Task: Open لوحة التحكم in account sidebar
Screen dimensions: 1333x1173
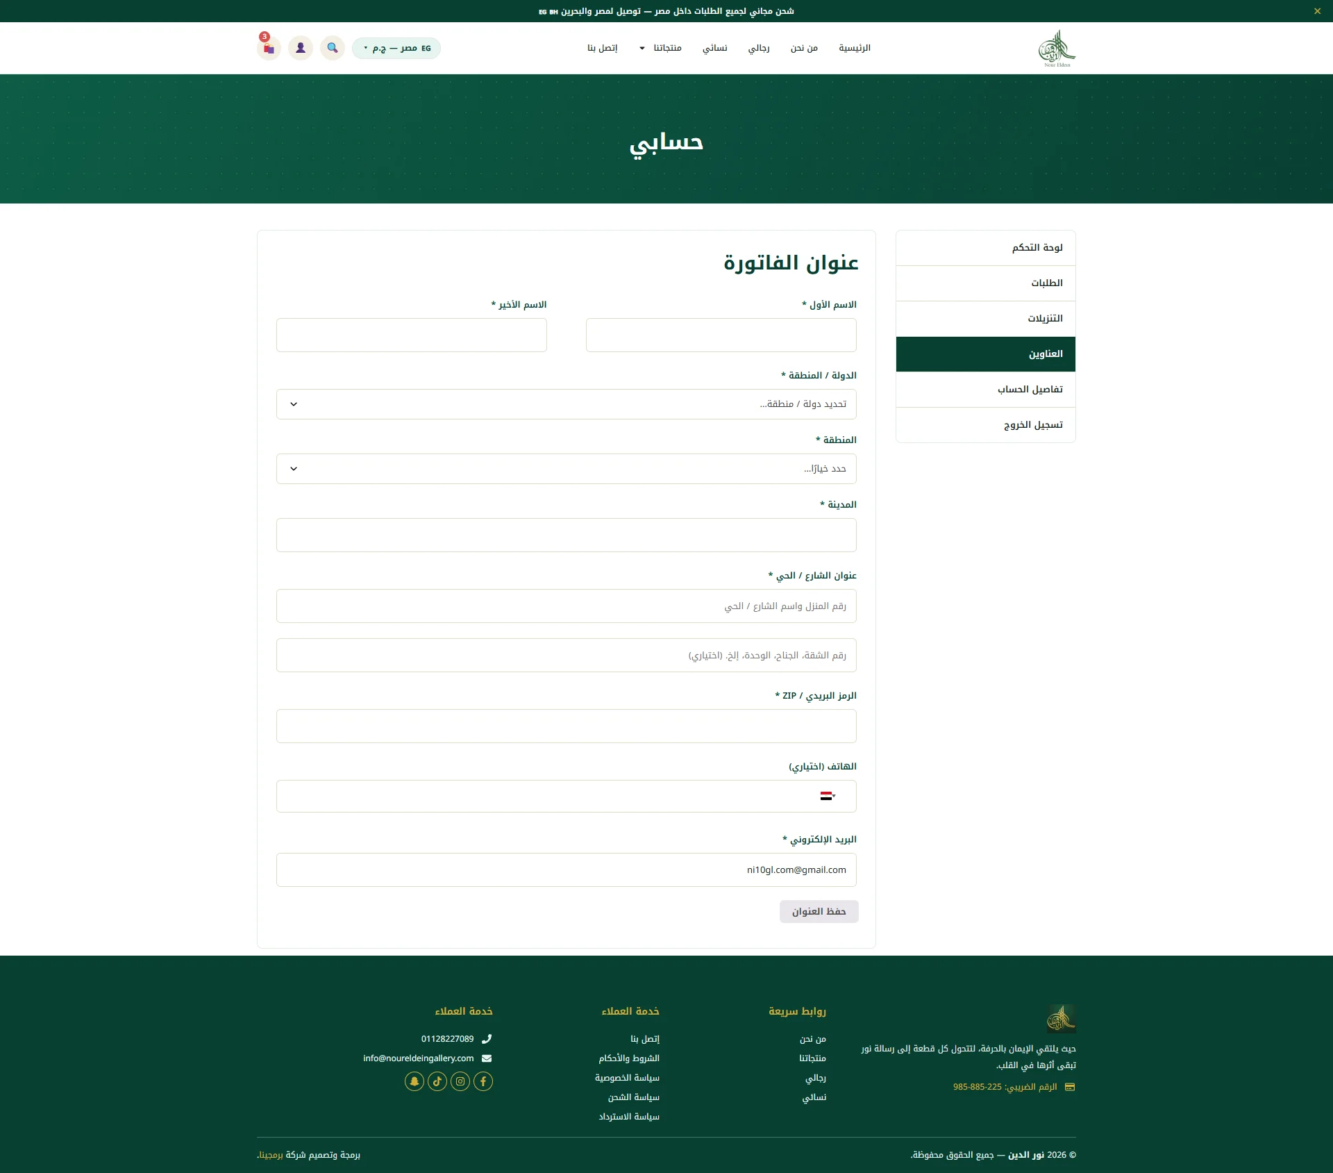Action: pos(986,248)
